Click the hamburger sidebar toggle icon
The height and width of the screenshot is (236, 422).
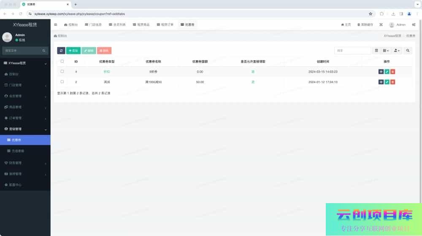click(x=56, y=25)
